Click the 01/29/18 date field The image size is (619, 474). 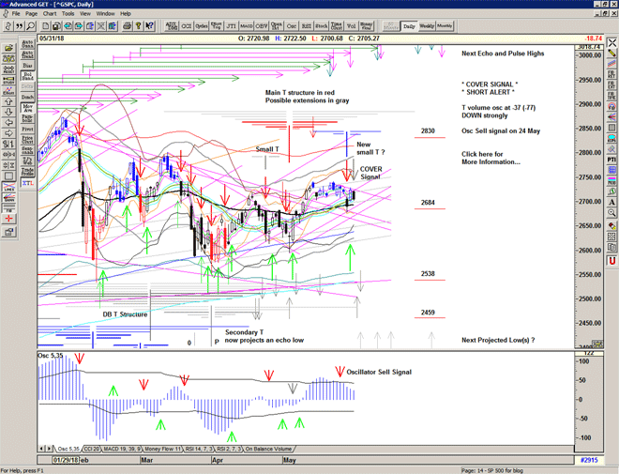[x=64, y=461]
